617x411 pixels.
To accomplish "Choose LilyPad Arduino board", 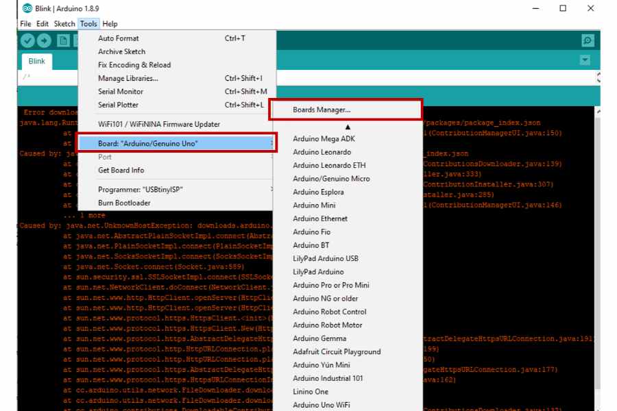I will [x=348, y=272].
